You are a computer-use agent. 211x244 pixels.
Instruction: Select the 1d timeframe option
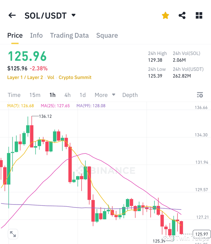pos(82,95)
